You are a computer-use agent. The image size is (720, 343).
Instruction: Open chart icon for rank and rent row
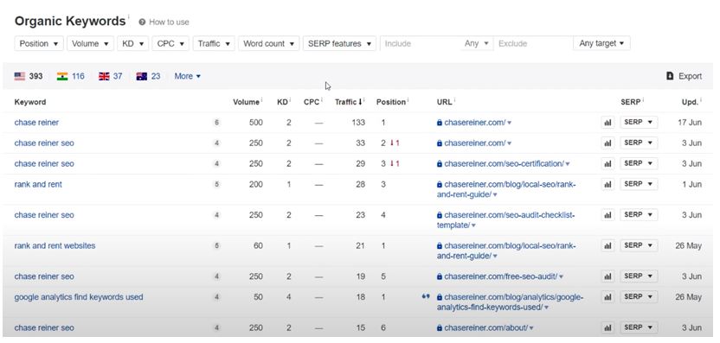[607, 184]
